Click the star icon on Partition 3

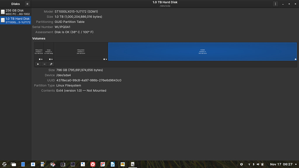(104, 59)
